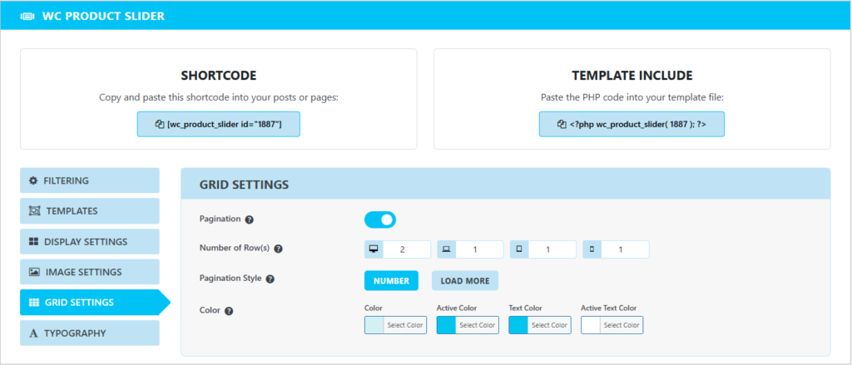Pick the Active Color swatch
Viewport: 852px width, 365px height.
(x=447, y=325)
